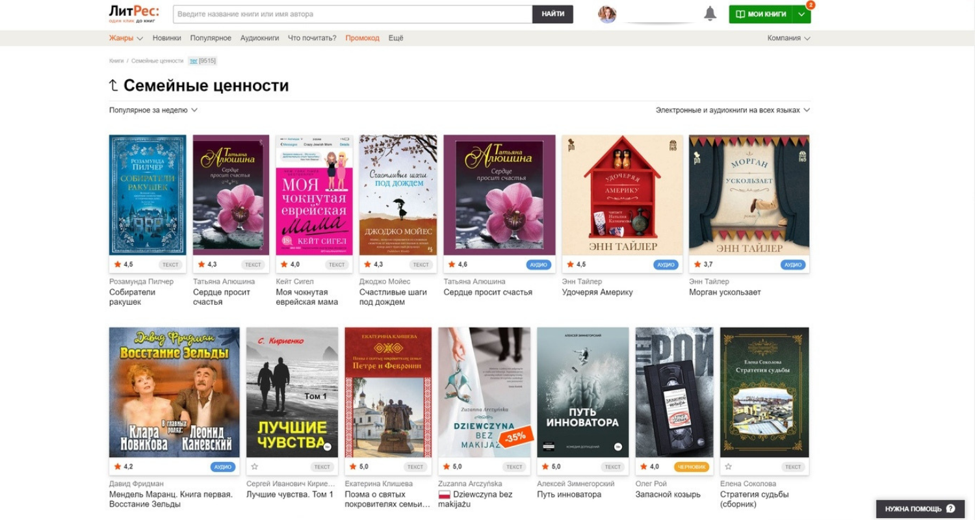The width and height of the screenshot is (975, 520).
Task: Click the ЧЕРНОВИК badge on Запасной козырь
Action: click(x=692, y=467)
